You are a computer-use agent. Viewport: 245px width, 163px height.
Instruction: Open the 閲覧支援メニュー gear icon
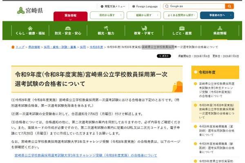coord(102,7)
